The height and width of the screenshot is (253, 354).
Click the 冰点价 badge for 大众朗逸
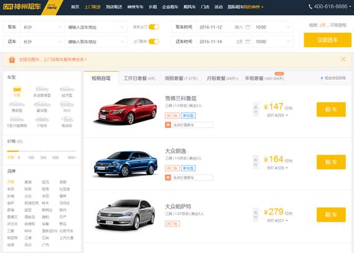point(168,178)
